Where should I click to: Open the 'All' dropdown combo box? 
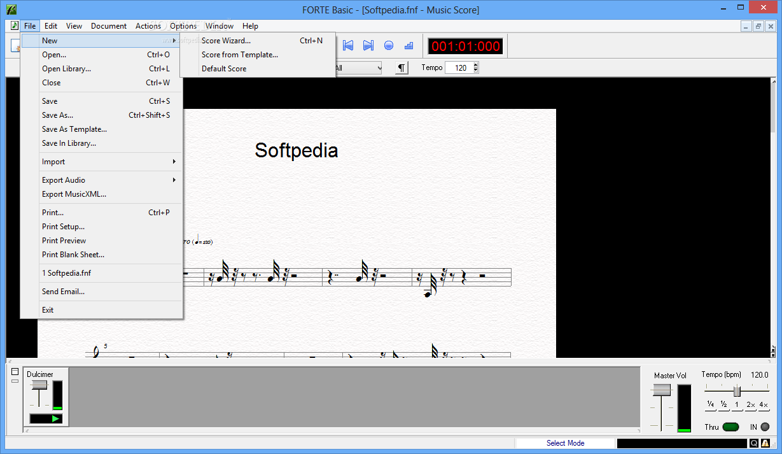click(x=358, y=67)
